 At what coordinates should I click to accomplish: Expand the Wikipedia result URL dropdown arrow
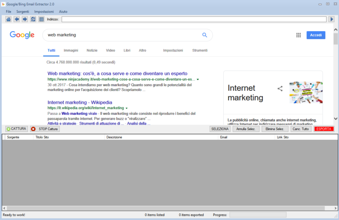(127, 108)
